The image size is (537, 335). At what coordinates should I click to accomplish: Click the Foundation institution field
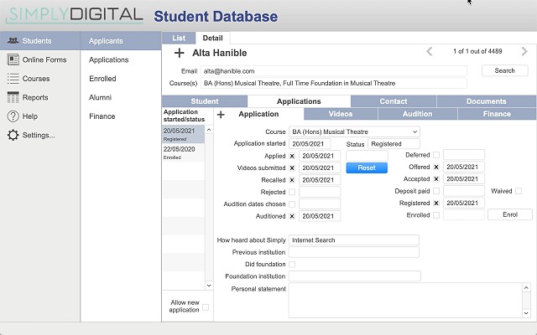click(x=354, y=276)
